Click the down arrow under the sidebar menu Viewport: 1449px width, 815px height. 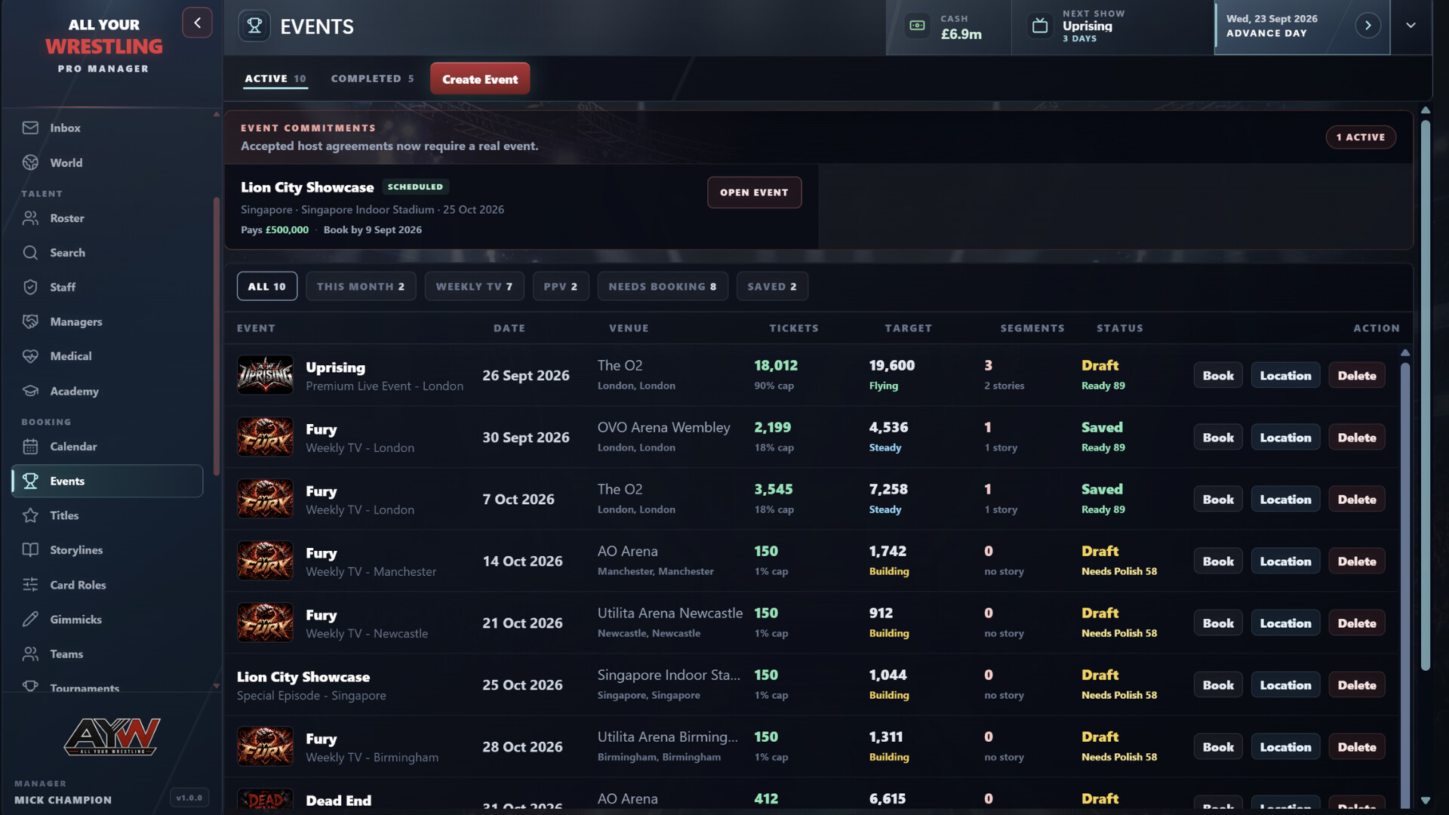point(217,686)
